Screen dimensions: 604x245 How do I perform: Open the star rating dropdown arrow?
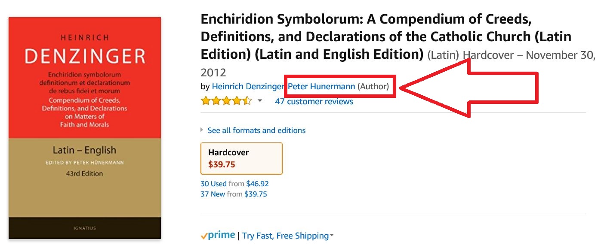point(260,101)
